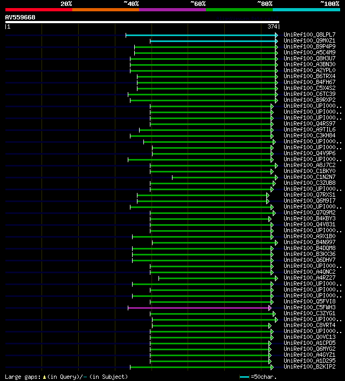Click the 374 query end position label
The width and height of the screenshot is (345, 381).
(272, 26)
